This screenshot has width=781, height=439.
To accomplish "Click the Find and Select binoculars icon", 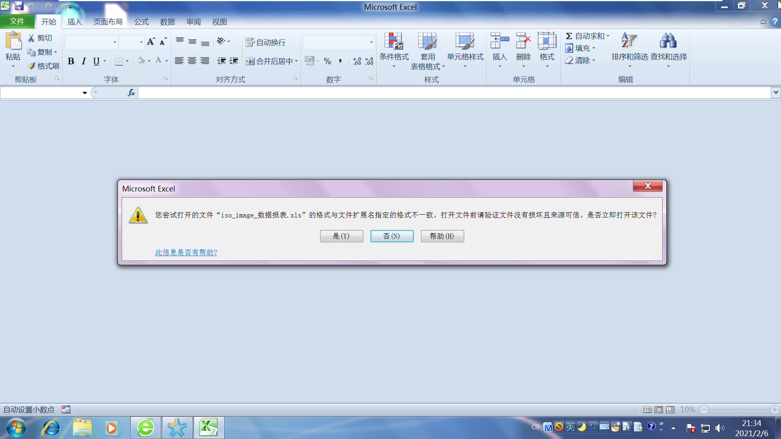I will tap(668, 40).
